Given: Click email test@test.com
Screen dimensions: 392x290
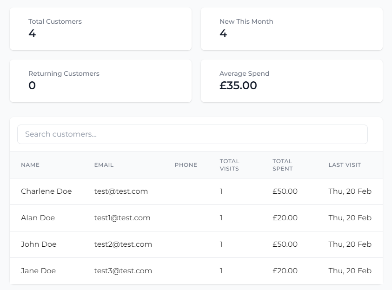Looking at the screenshot, I should 121,191.
